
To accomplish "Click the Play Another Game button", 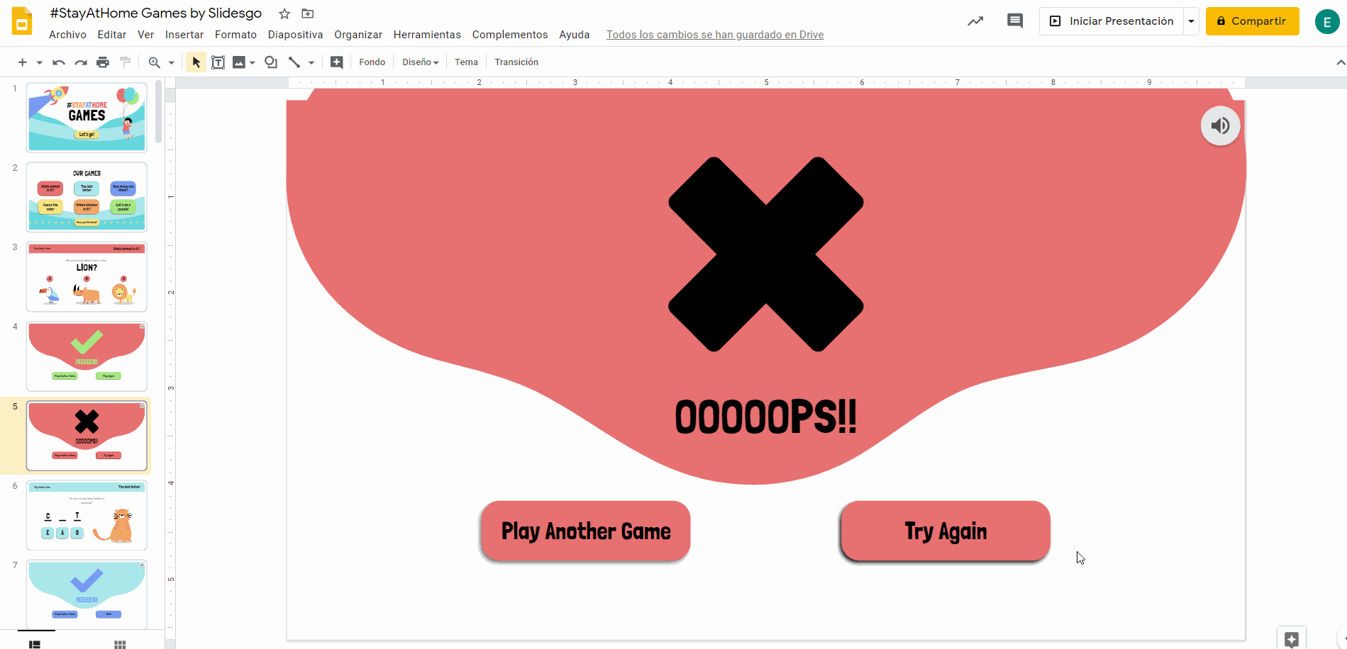I will [x=585, y=531].
